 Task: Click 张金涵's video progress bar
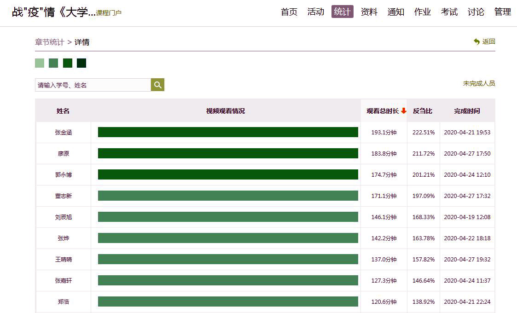(x=228, y=132)
